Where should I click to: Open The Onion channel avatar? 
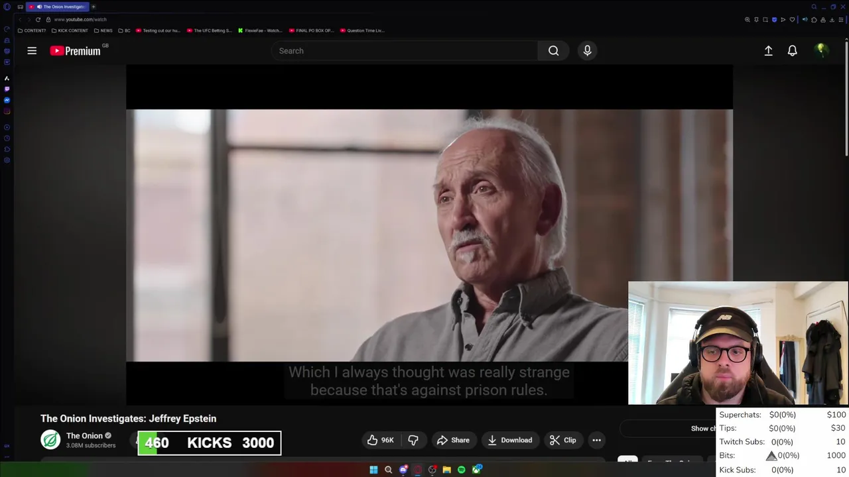click(x=50, y=440)
